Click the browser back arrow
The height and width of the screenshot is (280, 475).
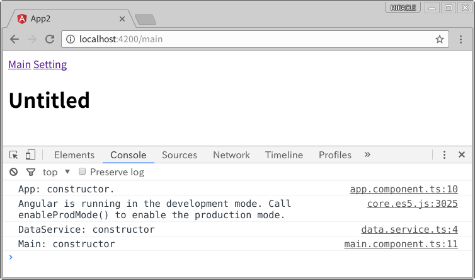coord(14,39)
